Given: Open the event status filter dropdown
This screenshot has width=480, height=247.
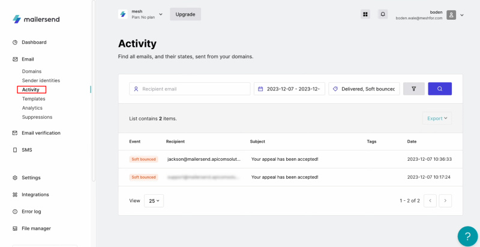Looking at the screenshot, I should pos(364,89).
